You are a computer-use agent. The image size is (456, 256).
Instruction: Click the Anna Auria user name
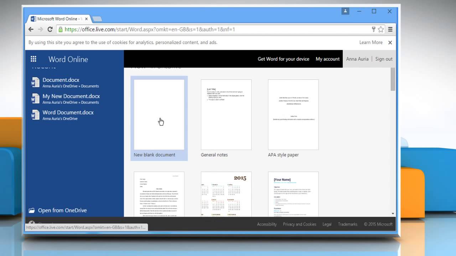point(357,59)
